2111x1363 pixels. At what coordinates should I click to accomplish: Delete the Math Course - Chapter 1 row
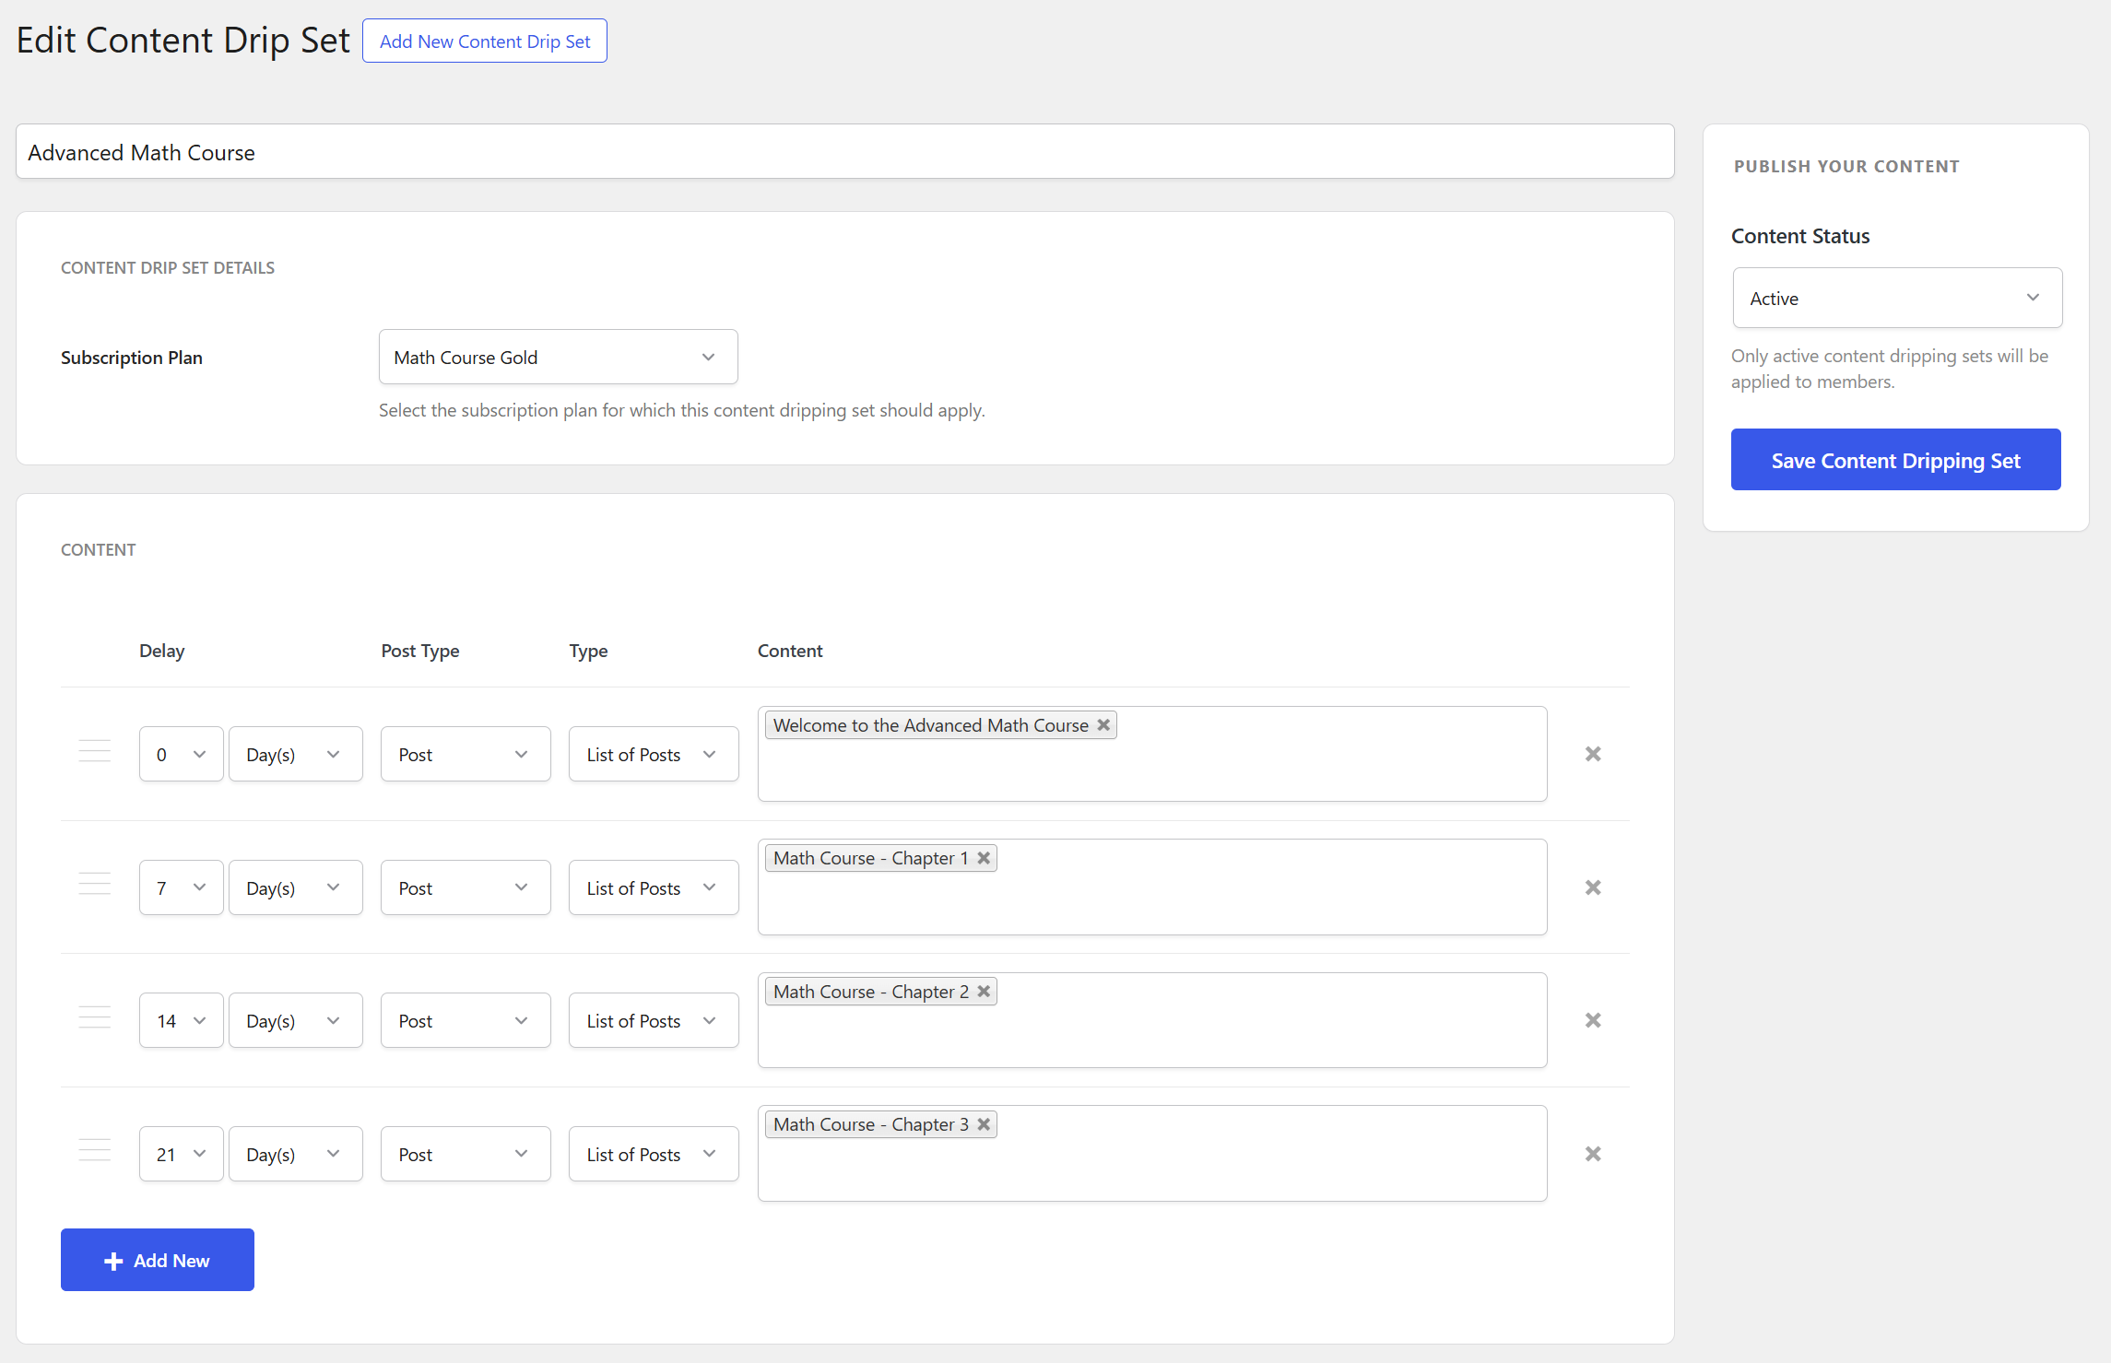coord(1592,887)
